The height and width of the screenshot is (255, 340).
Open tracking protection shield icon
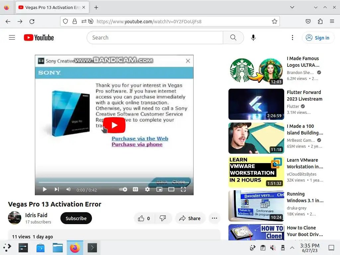65,21
